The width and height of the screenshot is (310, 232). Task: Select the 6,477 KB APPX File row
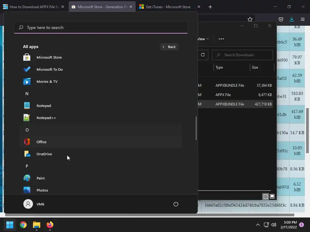(235, 95)
